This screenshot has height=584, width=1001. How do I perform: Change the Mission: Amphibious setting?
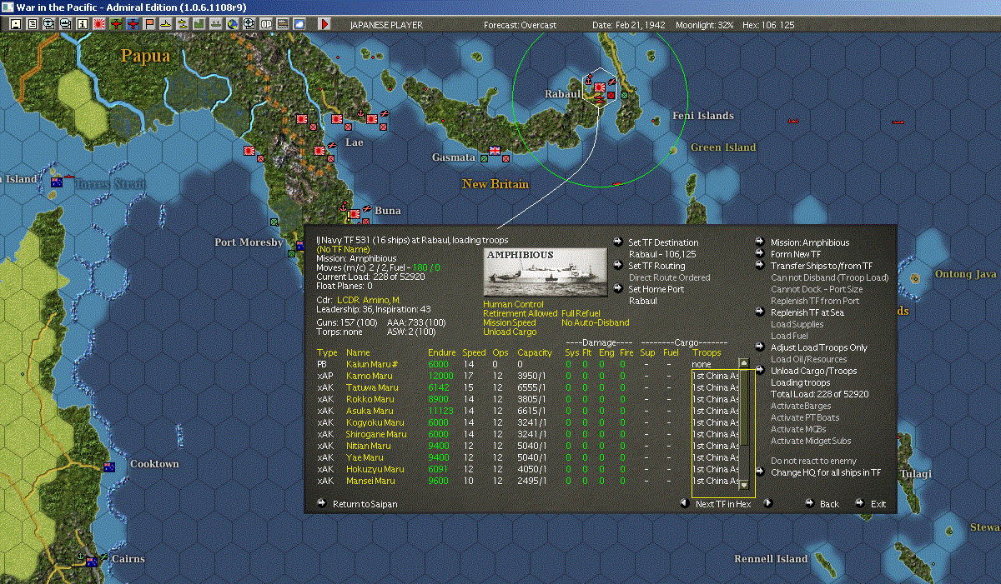[810, 243]
